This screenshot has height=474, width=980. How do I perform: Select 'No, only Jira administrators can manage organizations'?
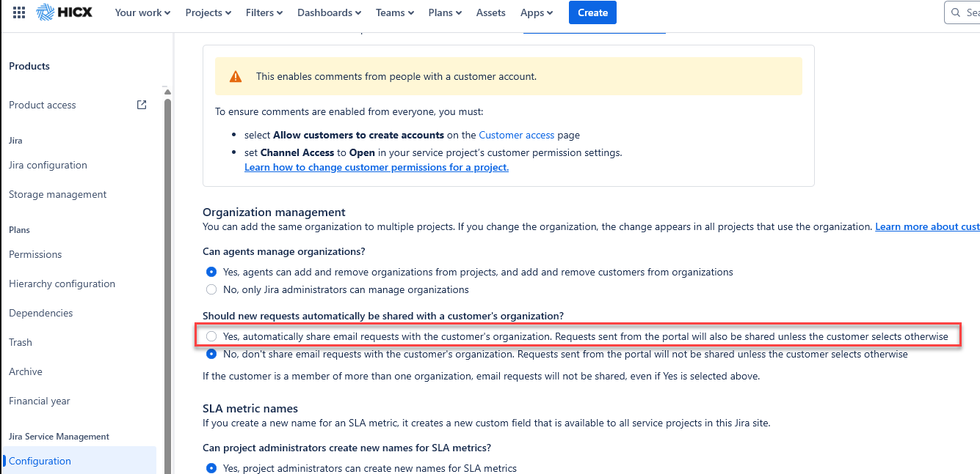(x=211, y=289)
